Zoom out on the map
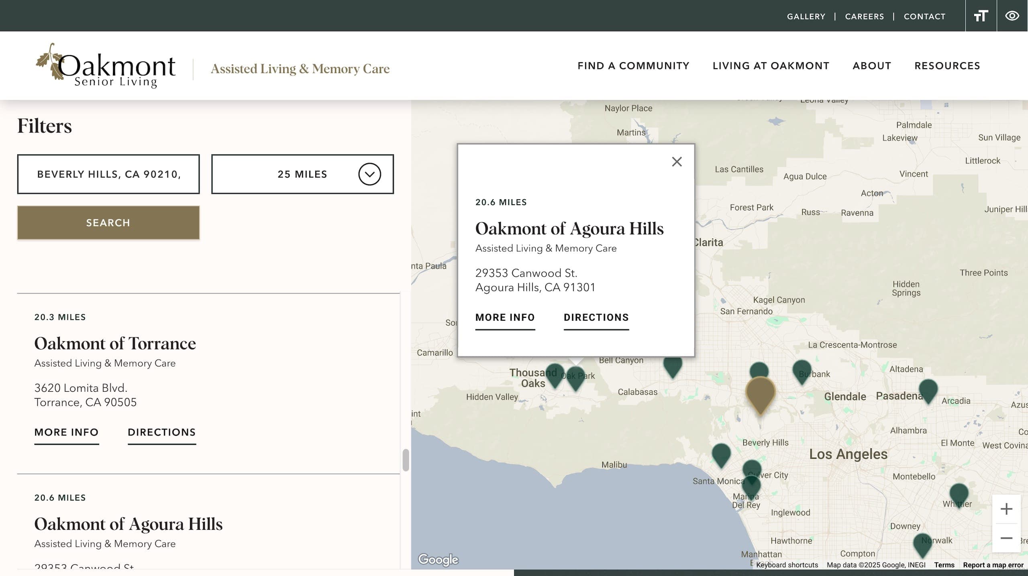This screenshot has height=576, width=1028. click(x=1006, y=538)
